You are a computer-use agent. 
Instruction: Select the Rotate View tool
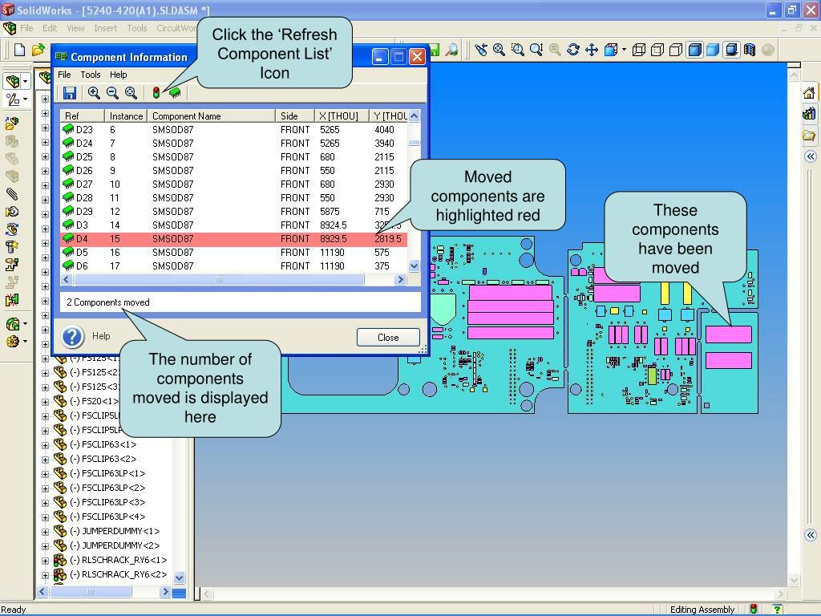pos(572,50)
